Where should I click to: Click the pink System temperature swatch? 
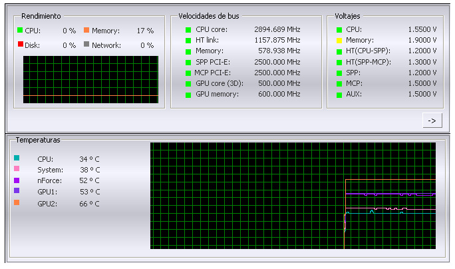[x=17, y=170]
